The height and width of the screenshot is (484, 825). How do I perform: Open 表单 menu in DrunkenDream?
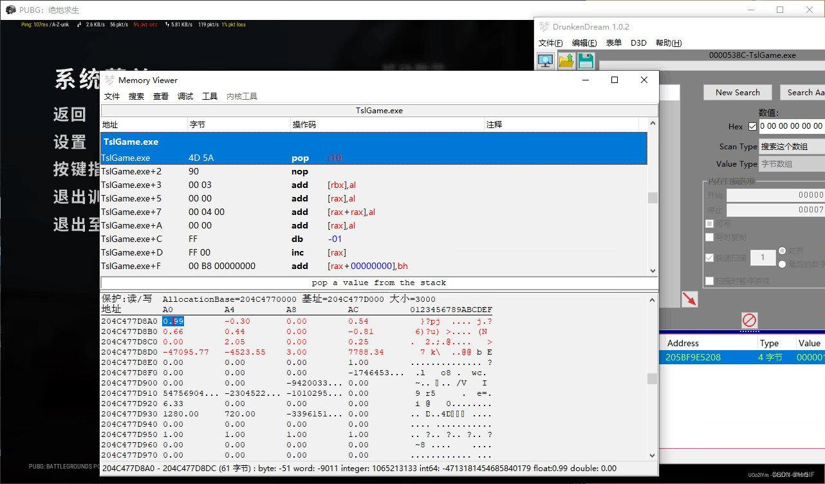pos(614,43)
